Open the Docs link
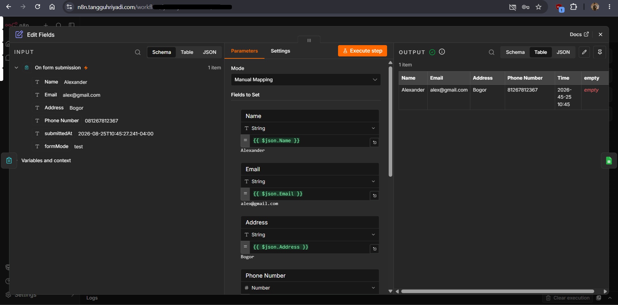This screenshot has width=618, height=305. click(x=579, y=34)
